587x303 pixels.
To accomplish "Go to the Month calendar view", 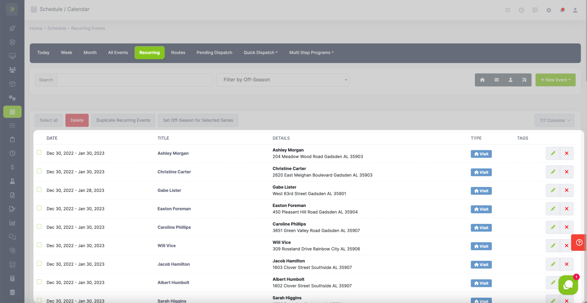I will pyautogui.click(x=90, y=52).
